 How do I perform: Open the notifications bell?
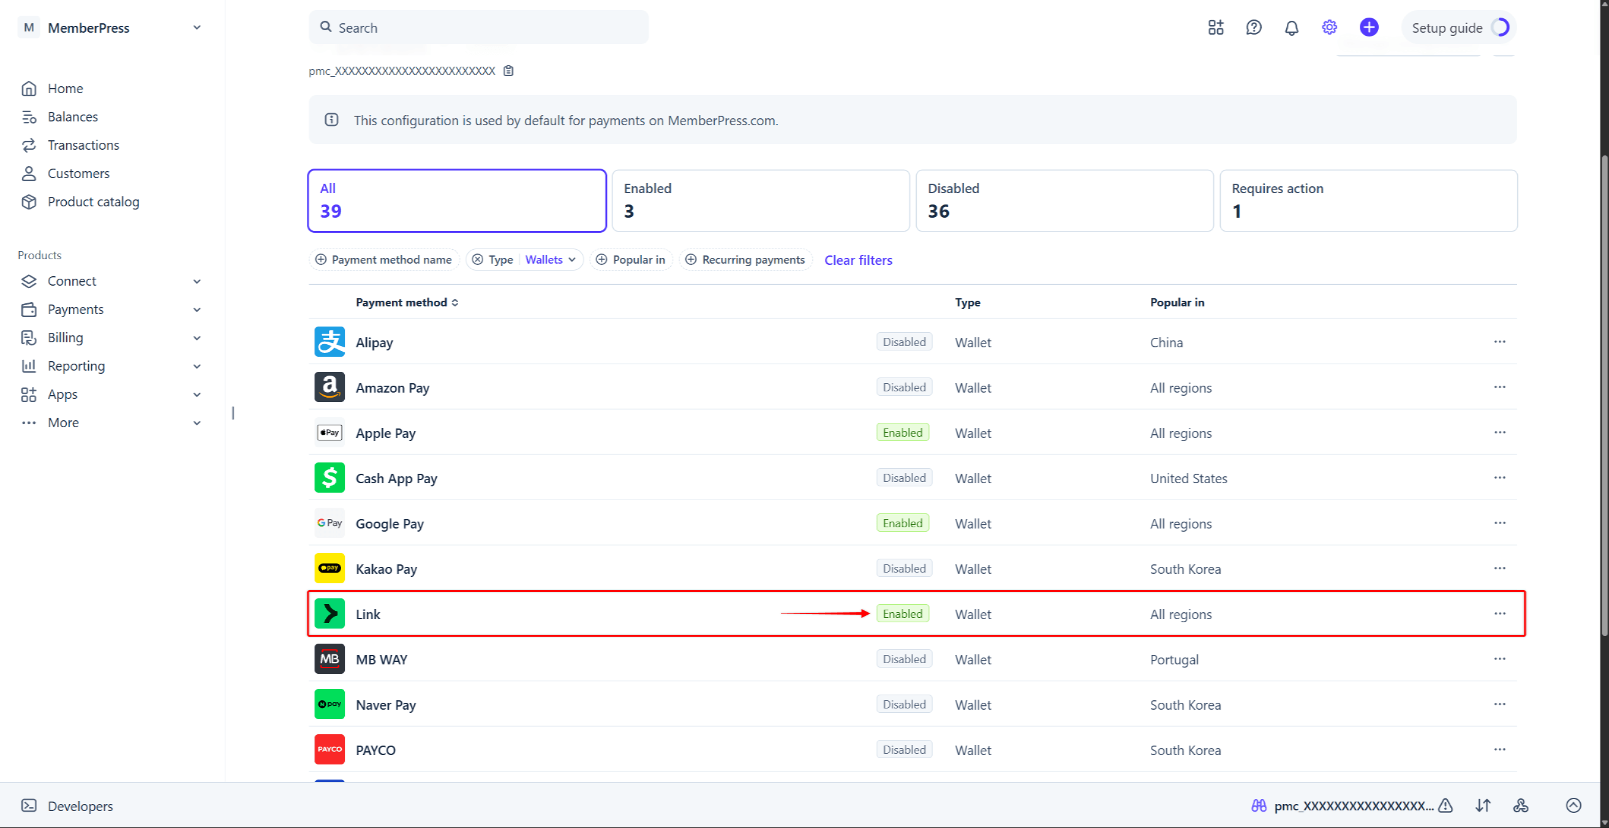click(1291, 28)
